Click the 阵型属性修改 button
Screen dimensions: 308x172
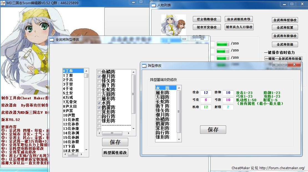point(115,153)
